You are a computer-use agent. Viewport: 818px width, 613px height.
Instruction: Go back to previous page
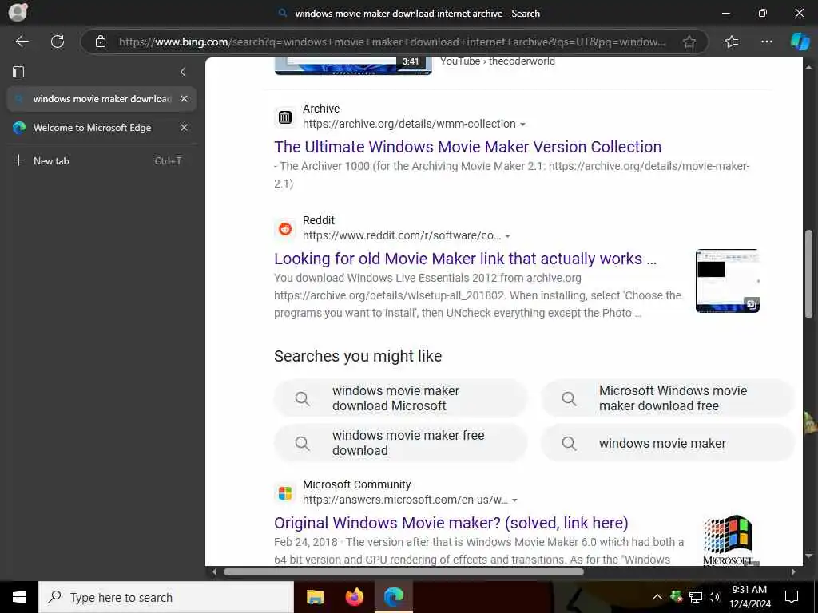tap(22, 42)
